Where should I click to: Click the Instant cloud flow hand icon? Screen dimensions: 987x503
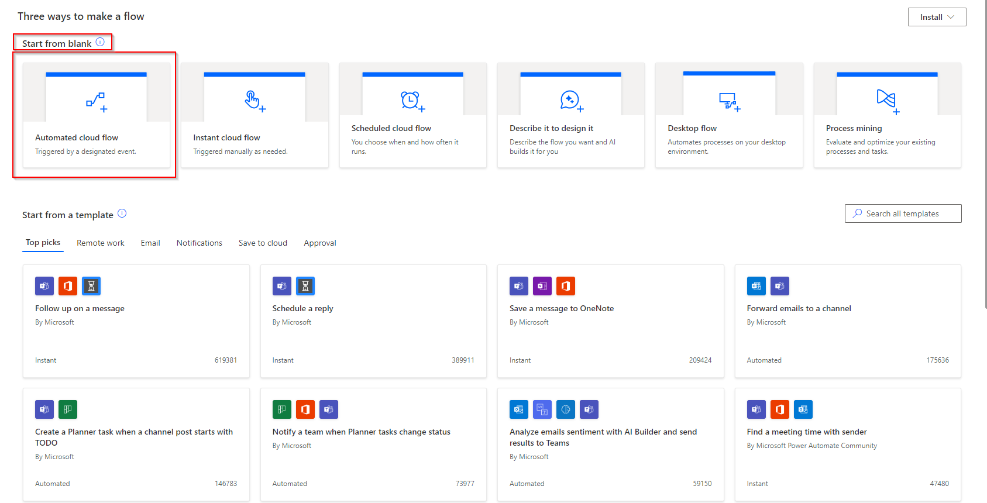(x=255, y=101)
